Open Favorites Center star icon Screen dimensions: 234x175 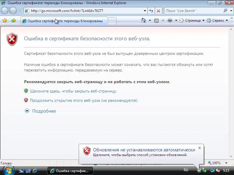click(x=5, y=20)
